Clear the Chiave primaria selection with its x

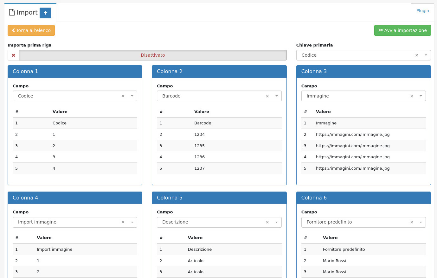[417, 55]
